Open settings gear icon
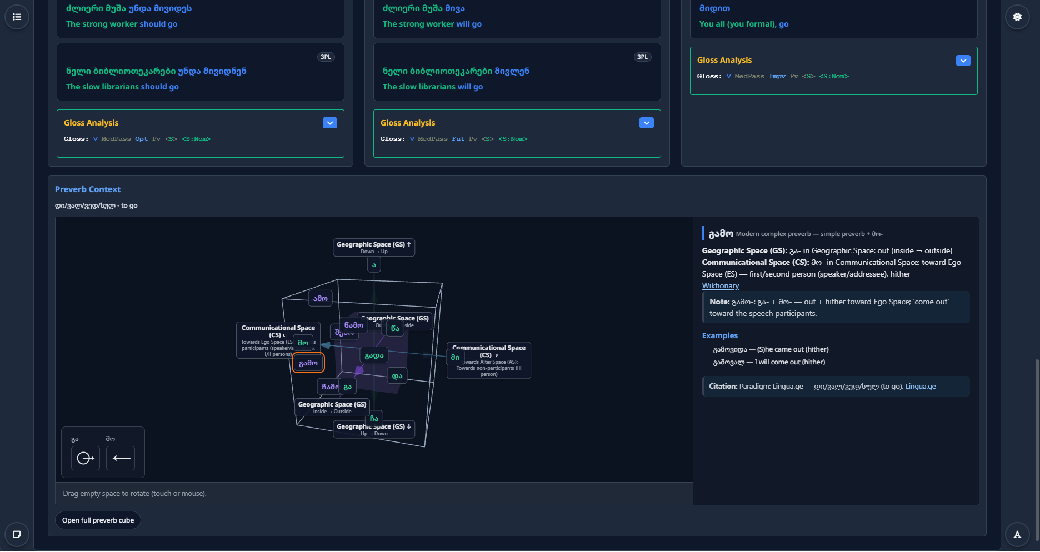1040x552 pixels. click(1017, 17)
